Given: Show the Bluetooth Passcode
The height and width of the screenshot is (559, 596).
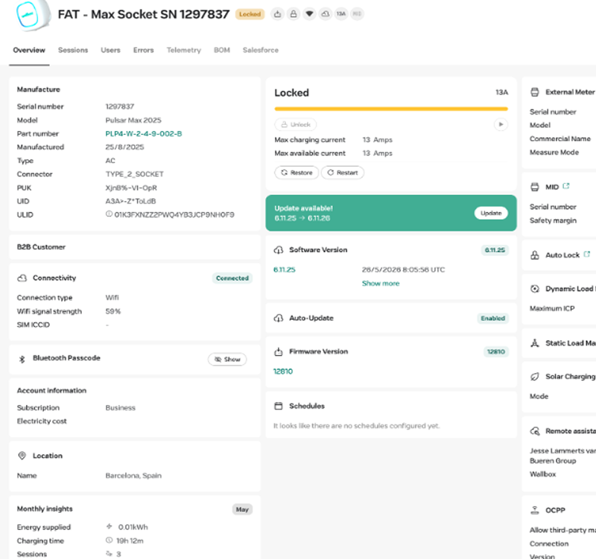Looking at the screenshot, I should (227, 360).
